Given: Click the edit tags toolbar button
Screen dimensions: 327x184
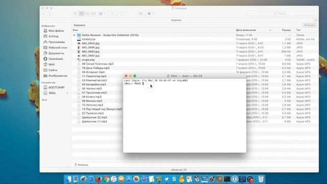Looking at the screenshot, I should [122, 14].
